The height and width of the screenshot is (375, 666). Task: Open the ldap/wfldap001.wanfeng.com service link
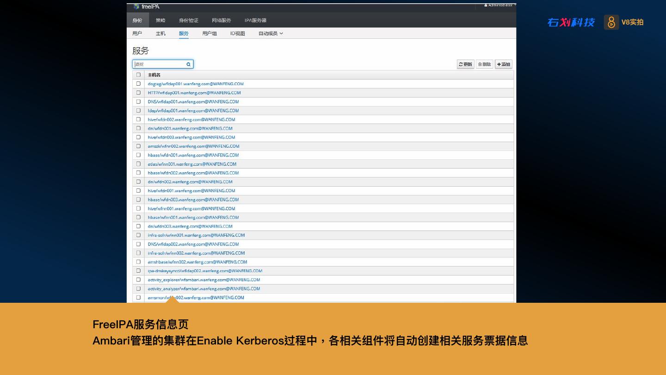click(x=193, y=111)
